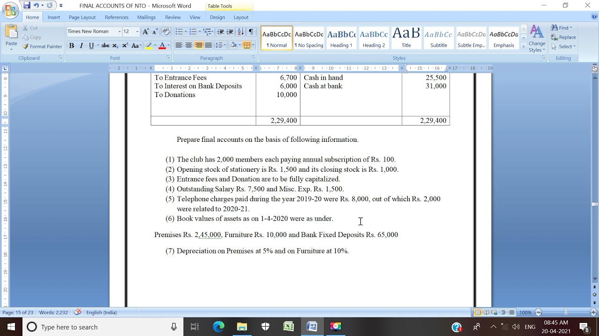
Task: Click the Office Button logo
Action: 10,9
